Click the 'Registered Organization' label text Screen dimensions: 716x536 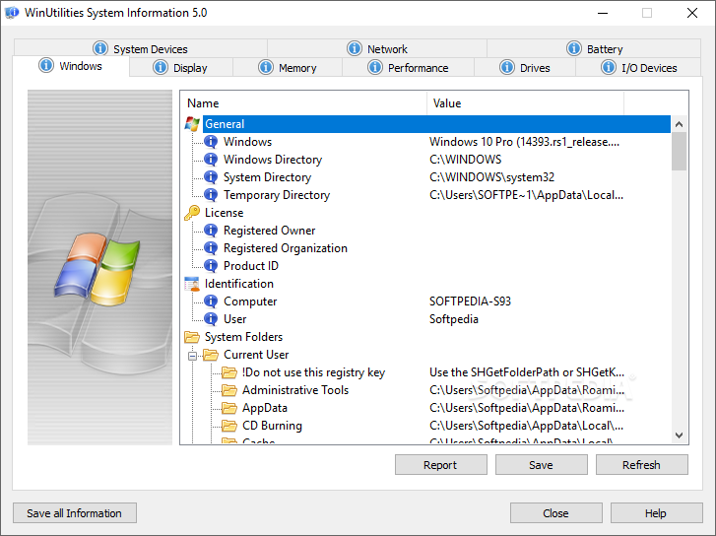(x=286, y=248)
